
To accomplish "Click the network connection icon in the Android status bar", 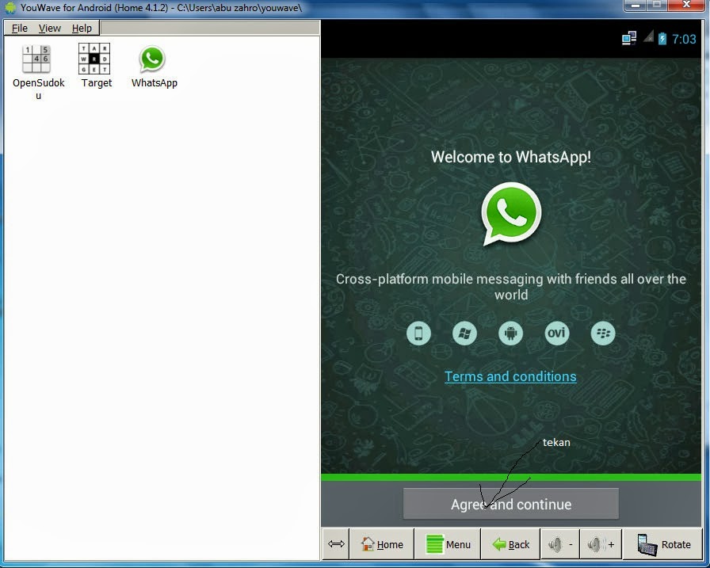I will point(629,39).
